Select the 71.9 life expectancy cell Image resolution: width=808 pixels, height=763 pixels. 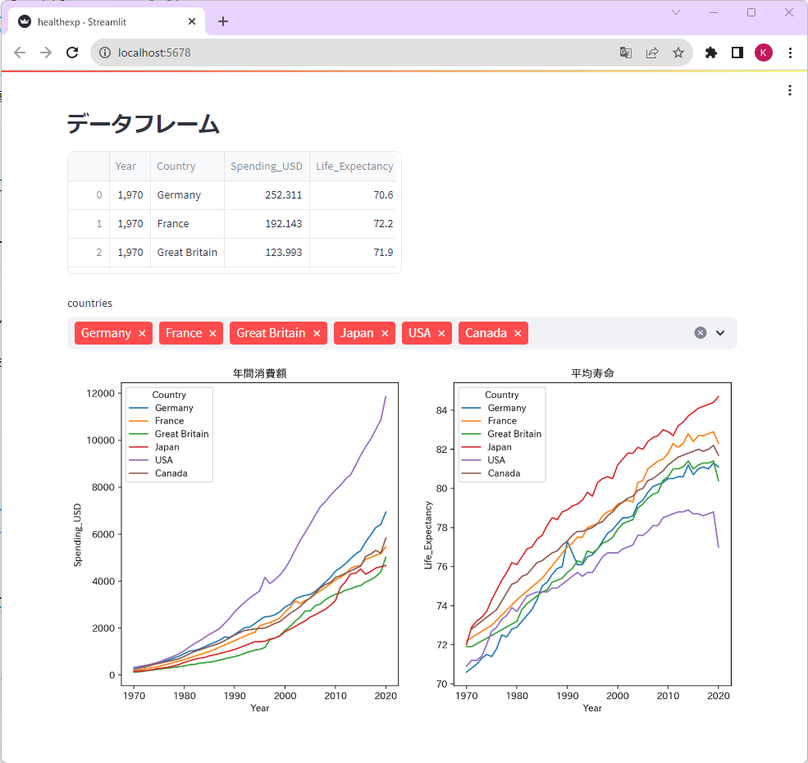(x=354, y=253)
